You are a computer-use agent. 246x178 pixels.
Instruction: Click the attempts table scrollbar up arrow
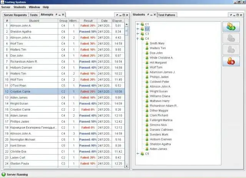click(x=126, y=25)
